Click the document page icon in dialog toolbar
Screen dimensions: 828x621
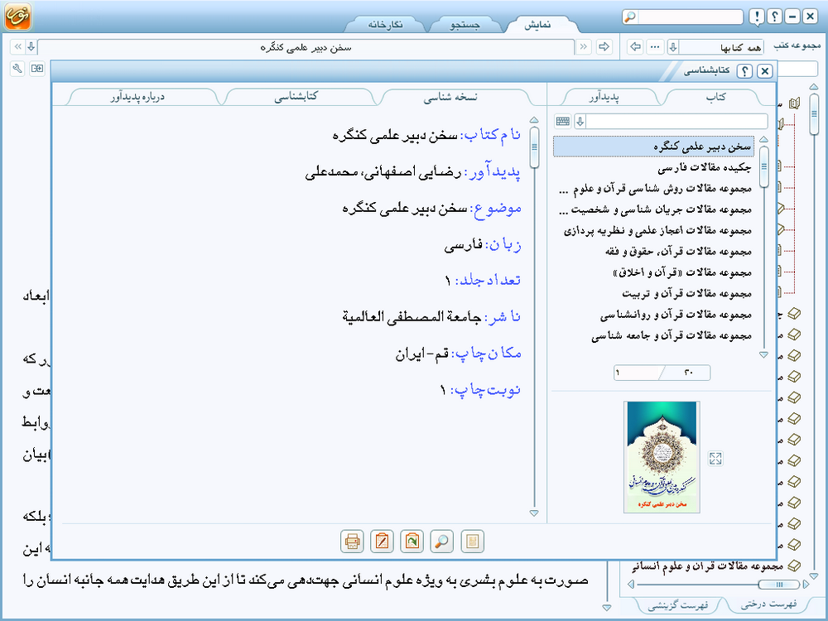point(472,542)
